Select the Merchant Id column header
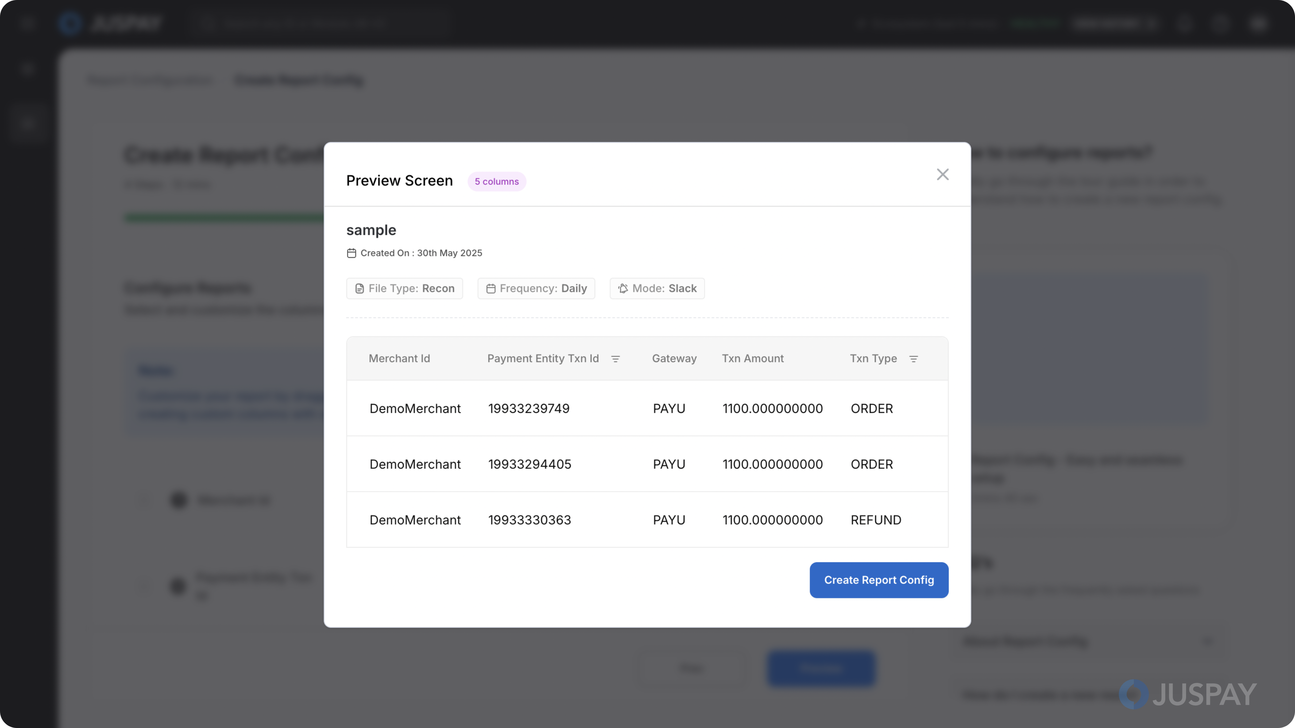The image size is (1295, 728). point(399,358)
